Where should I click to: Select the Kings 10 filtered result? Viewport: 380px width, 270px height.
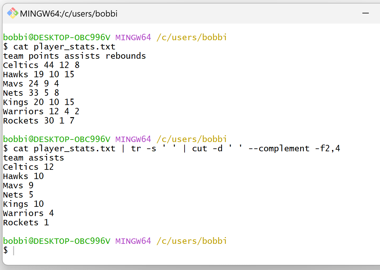point(24,204)
